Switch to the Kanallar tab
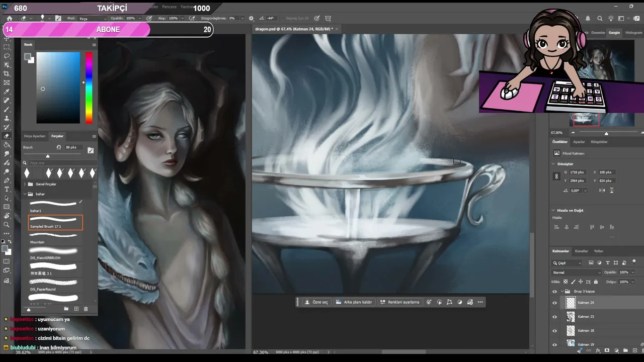The image size is (644, 362). (581, 251)
